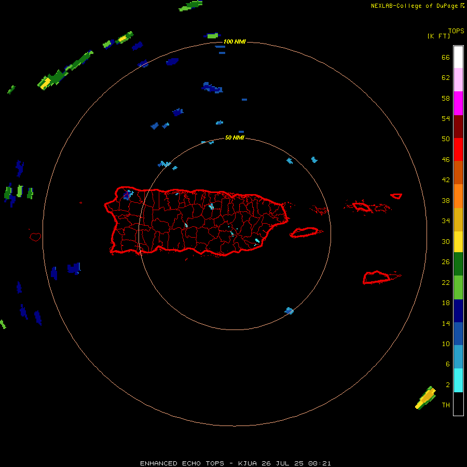Click the KJUA radar station identifier

248,463
